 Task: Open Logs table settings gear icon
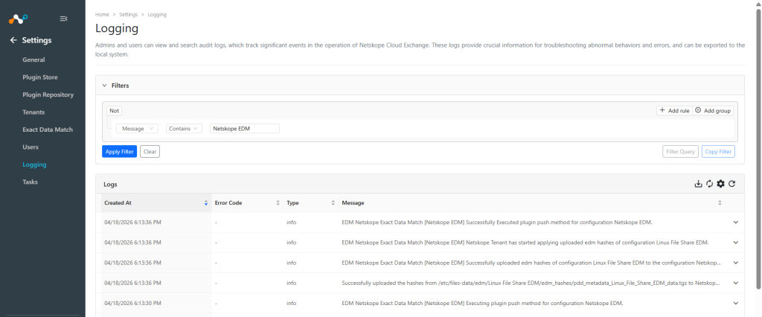[720, 184]
